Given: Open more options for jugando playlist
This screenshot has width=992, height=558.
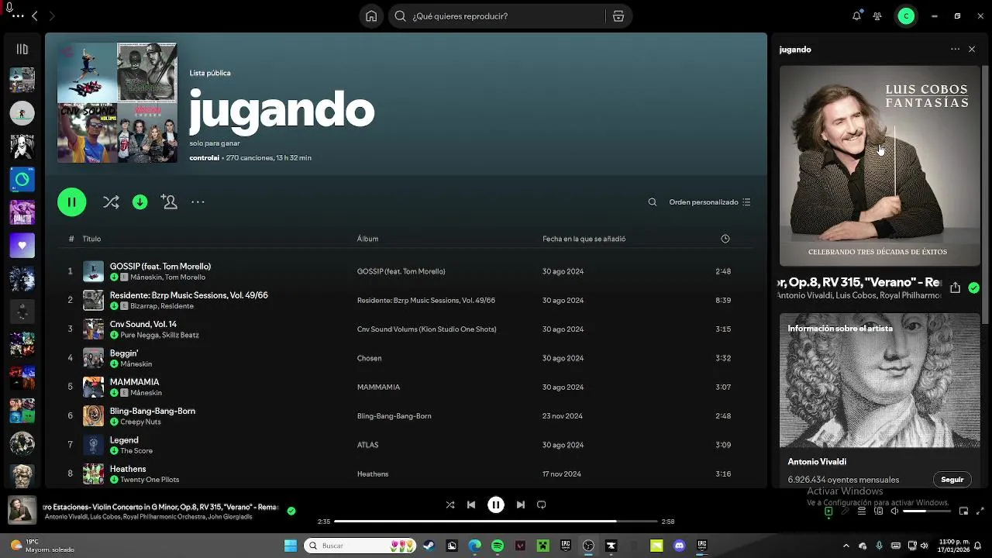Looking at the screenshot, I should tap(198, 202).
